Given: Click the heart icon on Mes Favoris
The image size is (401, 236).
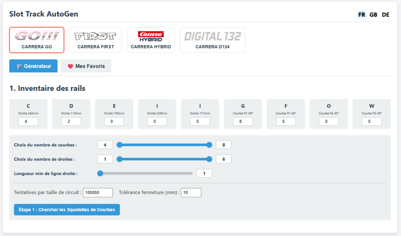Looking at the screenshot, I should [x=70, y=66].
